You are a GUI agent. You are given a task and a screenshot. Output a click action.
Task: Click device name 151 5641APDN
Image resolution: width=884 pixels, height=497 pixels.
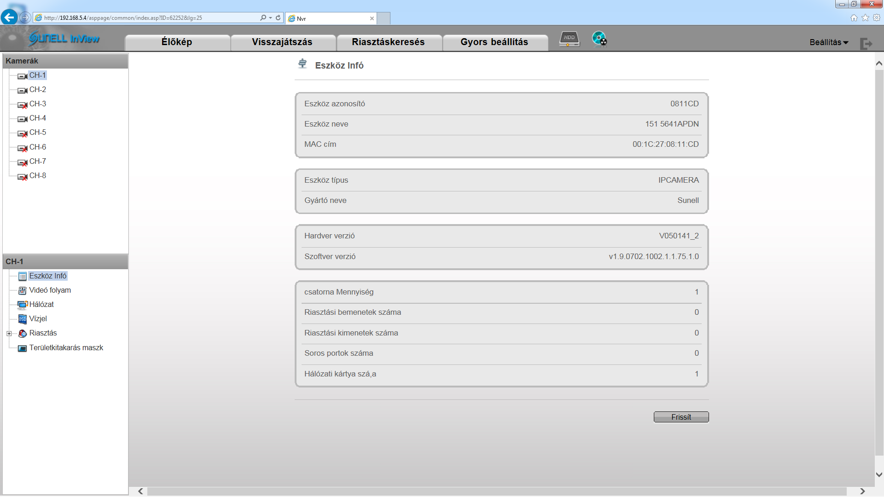[672, 124]
